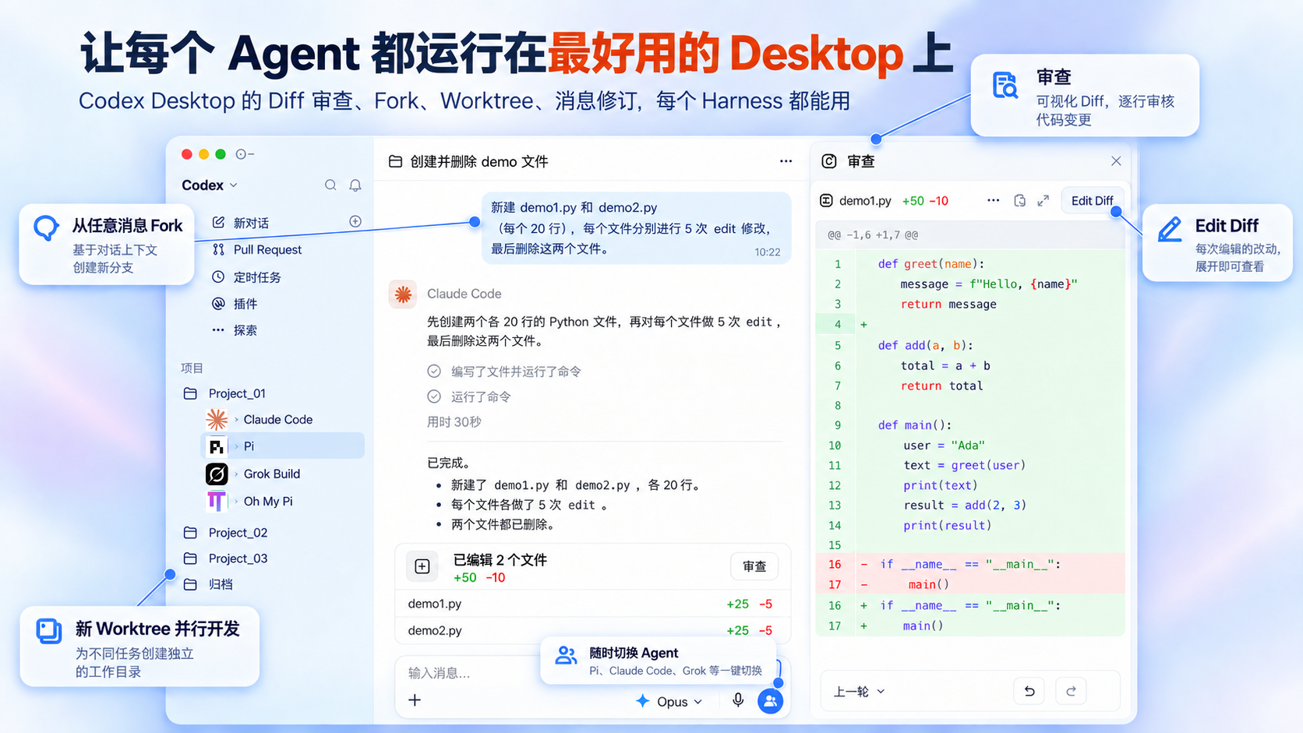Click the redo arrow button

pyautogui.click(x=1071, y=691)
